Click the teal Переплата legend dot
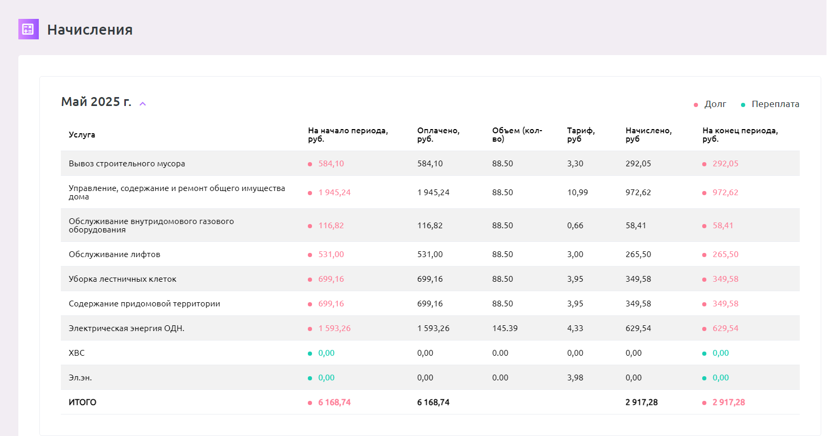This screenshot has width=827, height=436. (x=743, y=105)
